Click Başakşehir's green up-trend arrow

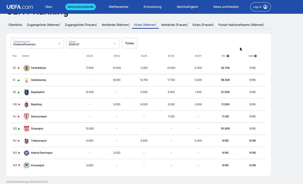coord(18,92)
